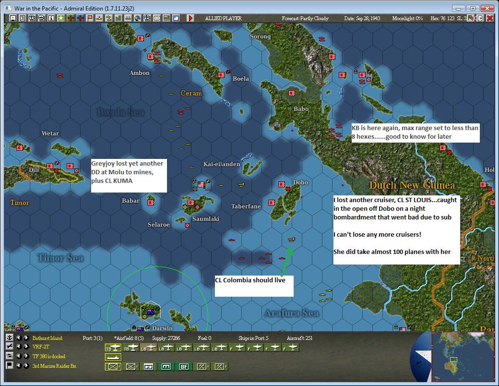Click the ALLIED PLAYER label
Screen dimensions: 499x386
224,18
